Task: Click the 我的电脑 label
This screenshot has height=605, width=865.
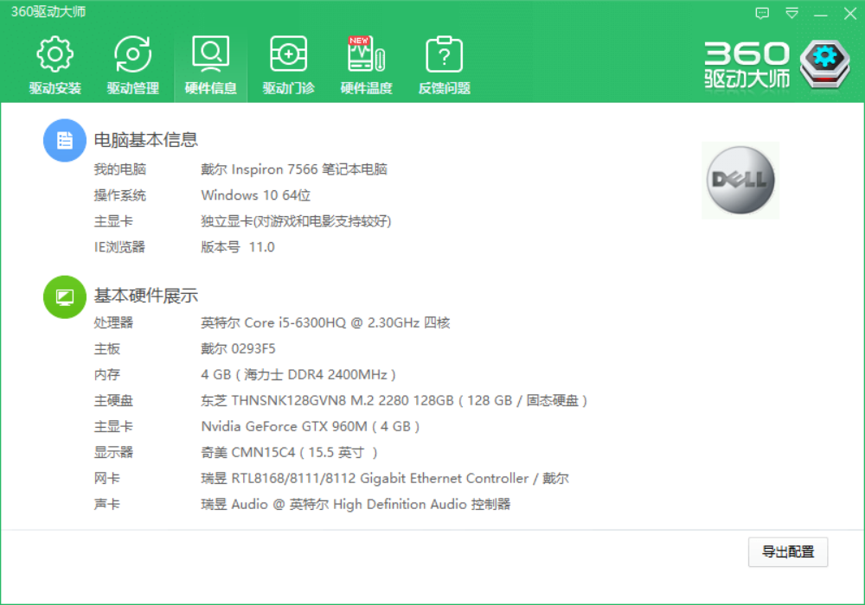Action: (x=119, y=169)
